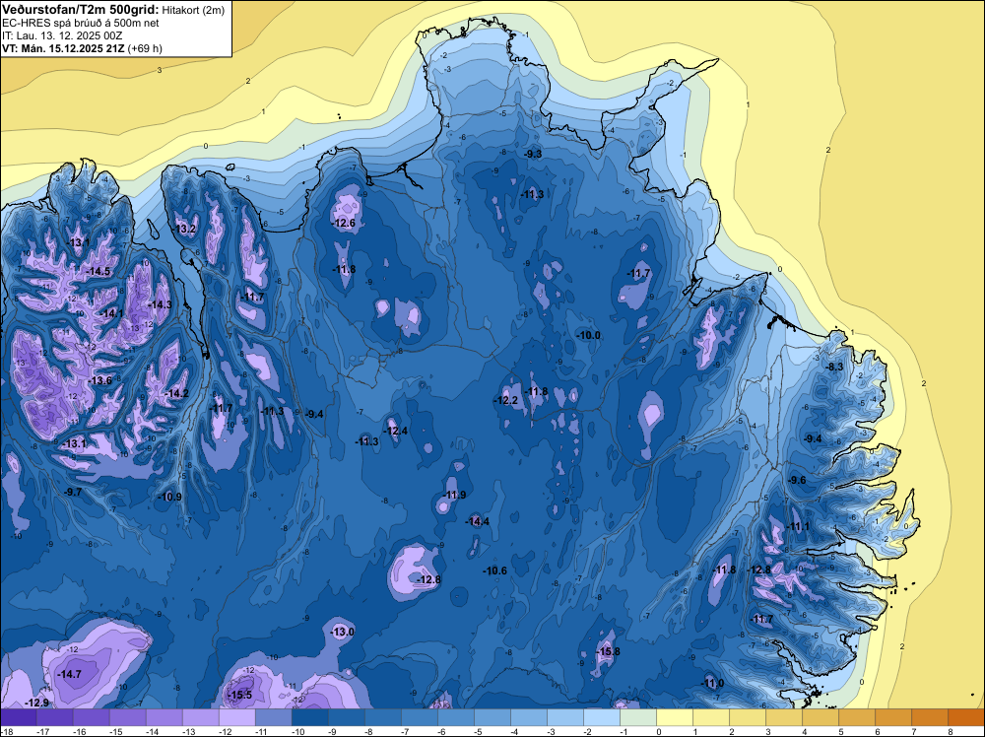Click the -11.9 temperature label
The image size is (985, 737).
(x=453, y=495)
